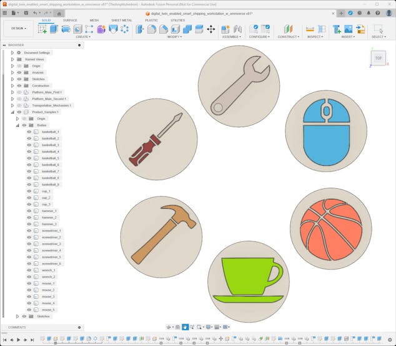396x346 pixels.
Task: Click the timeline Play button
Action: 18,340
